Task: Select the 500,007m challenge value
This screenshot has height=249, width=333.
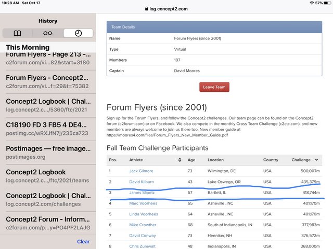Action: pyautogui.click(x=310, y=171)
